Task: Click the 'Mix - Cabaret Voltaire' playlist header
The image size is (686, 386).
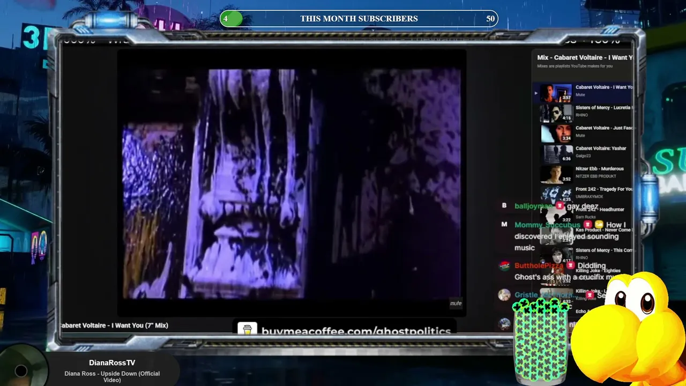Action: pyautogui.click(x=585, y=57)
